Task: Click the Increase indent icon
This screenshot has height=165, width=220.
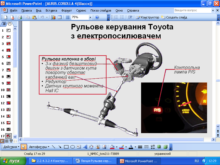Action: pos(130,17)
